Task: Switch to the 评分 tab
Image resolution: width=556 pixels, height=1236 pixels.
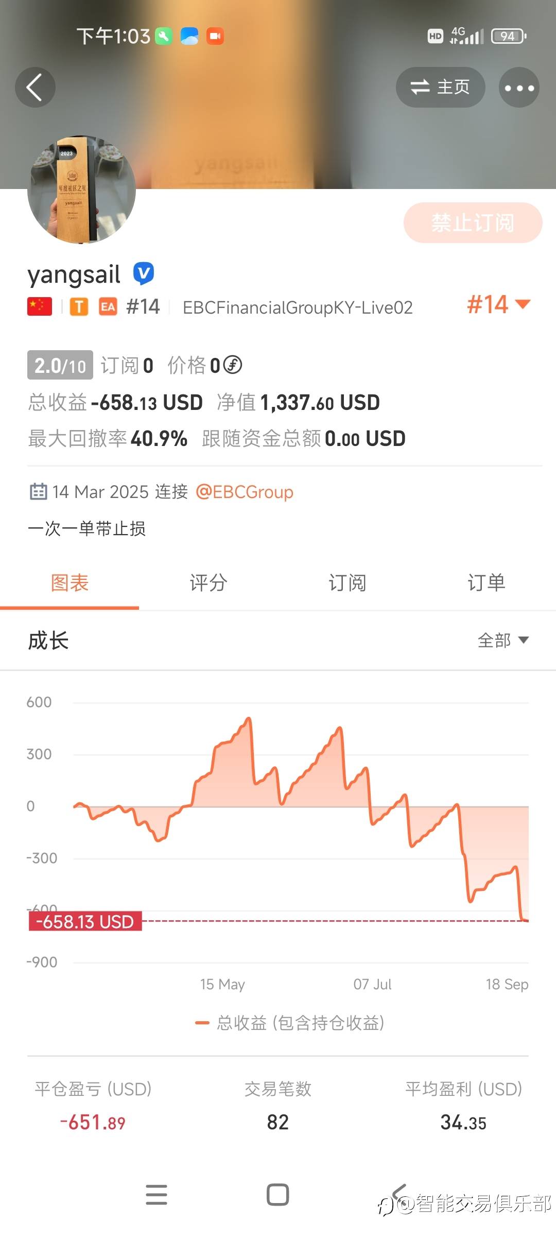Action: click(x=208, y=583)
